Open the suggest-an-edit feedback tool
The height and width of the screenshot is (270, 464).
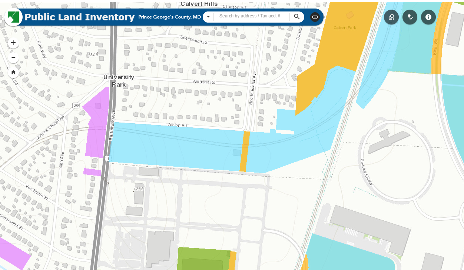click(410, 17)
